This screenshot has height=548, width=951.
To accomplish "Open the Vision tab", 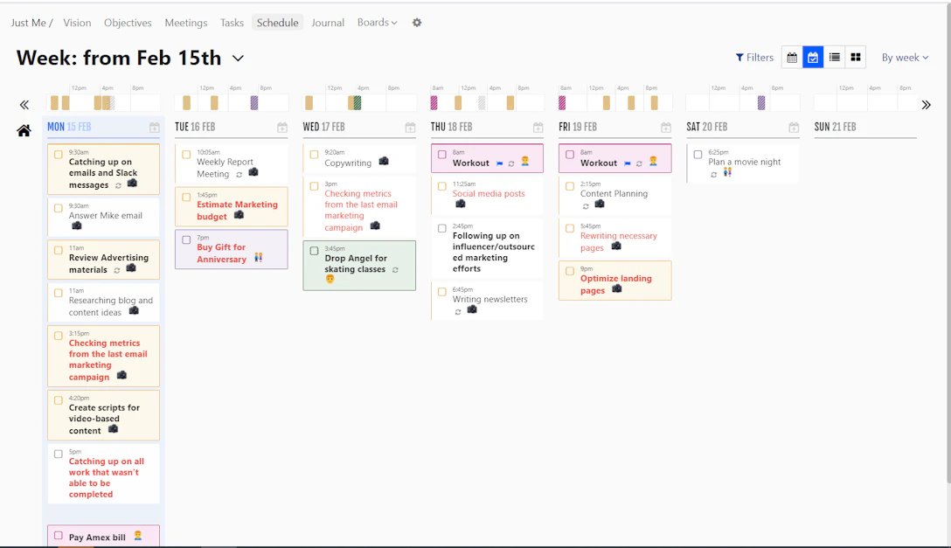I will 77,23.
